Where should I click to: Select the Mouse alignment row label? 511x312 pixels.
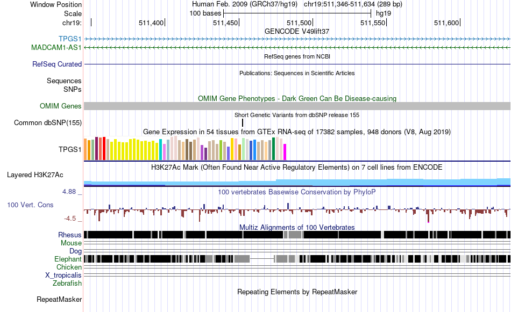[x=71, y=243]
